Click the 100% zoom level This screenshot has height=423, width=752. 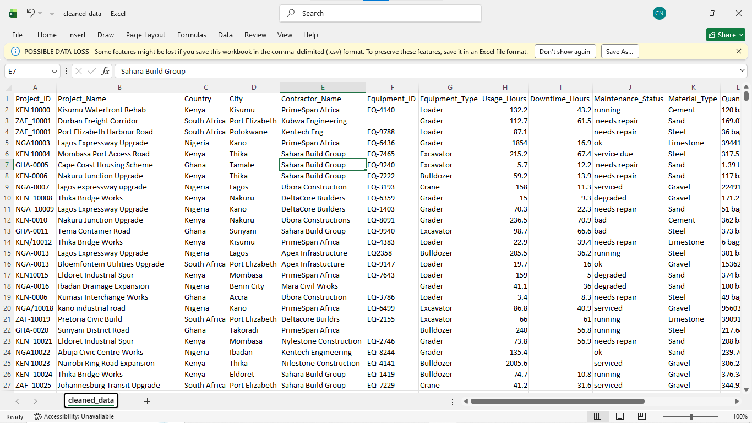click(x=740, y=417)
